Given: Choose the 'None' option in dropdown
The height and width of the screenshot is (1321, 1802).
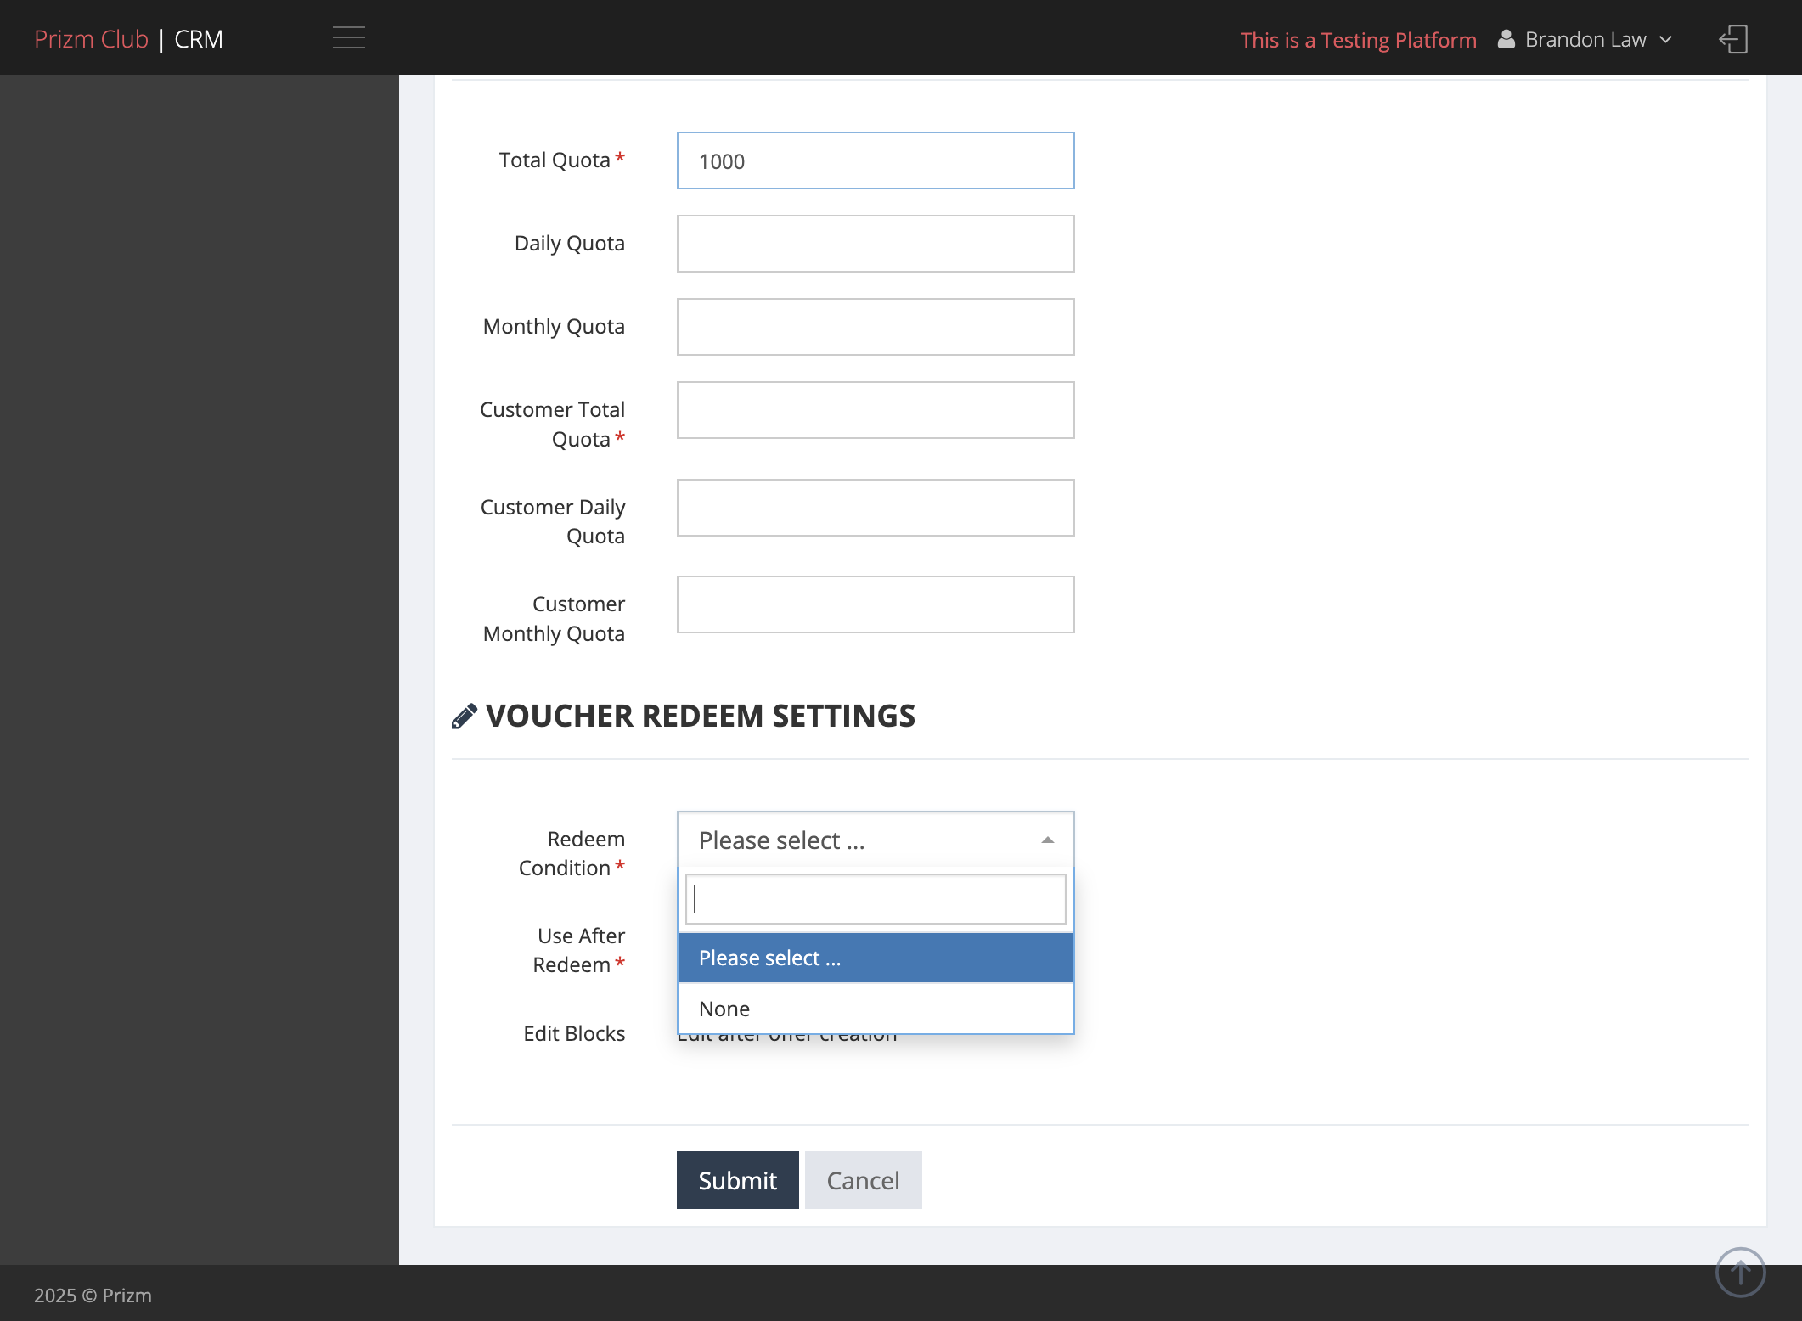Looking at the screenshot, I should (x=876, y=1009).
